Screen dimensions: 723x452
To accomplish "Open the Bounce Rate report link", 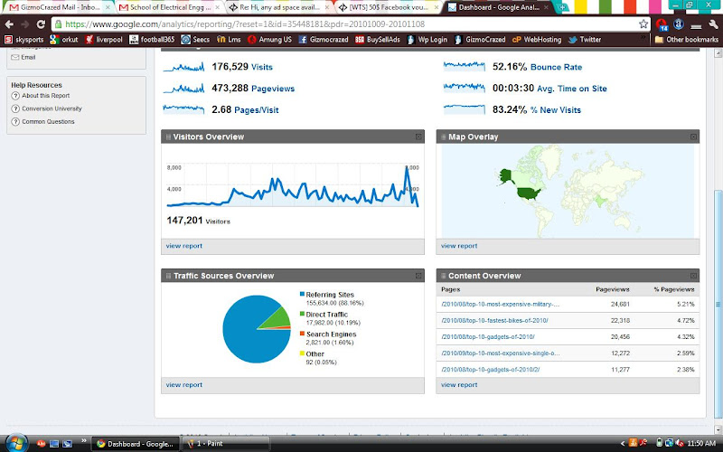I will 556,67.
